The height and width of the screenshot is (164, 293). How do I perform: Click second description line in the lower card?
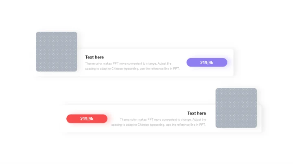(159, 125)
